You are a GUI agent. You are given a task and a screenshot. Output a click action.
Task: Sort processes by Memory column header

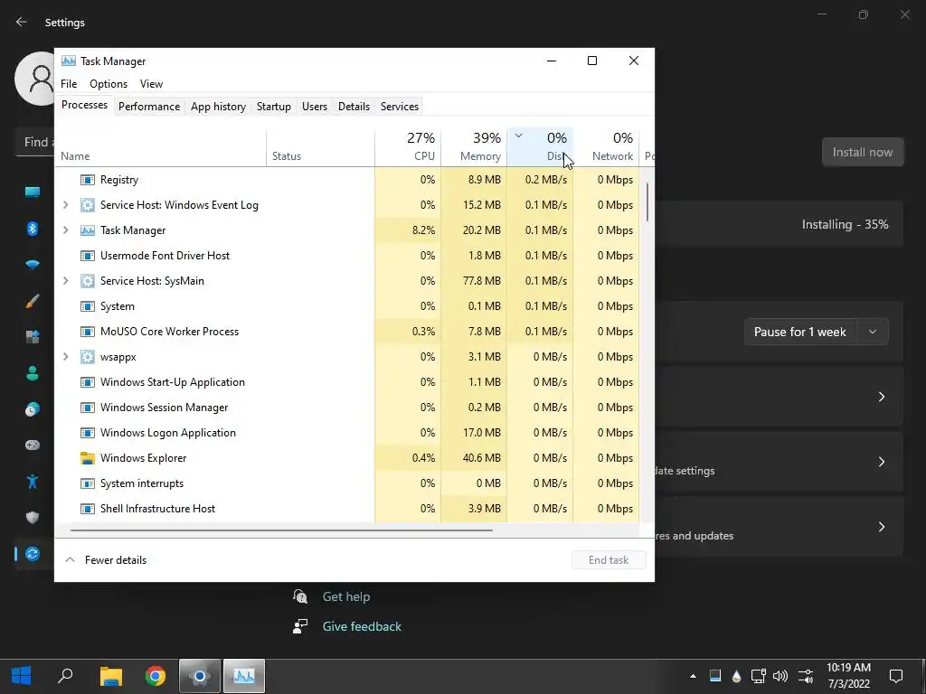(474, 146)
